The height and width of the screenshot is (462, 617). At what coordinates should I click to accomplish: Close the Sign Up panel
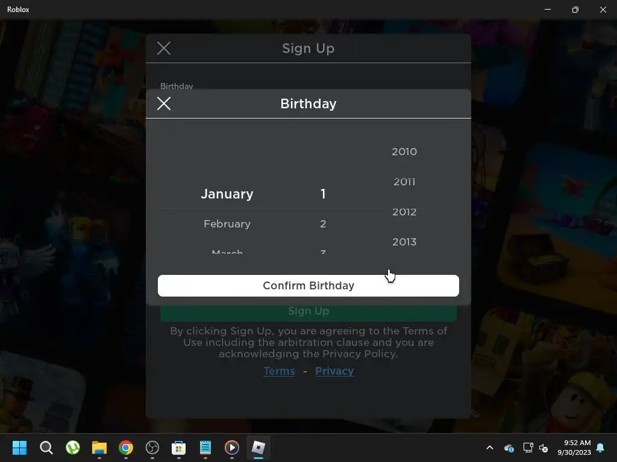164,48
